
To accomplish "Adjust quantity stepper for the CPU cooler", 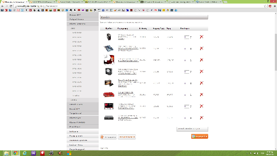I will [x=191, y=72].
